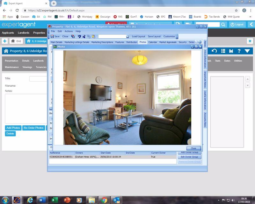Click the Load Layout toolbar button
The image size is (255, 204).
(138, 36)
